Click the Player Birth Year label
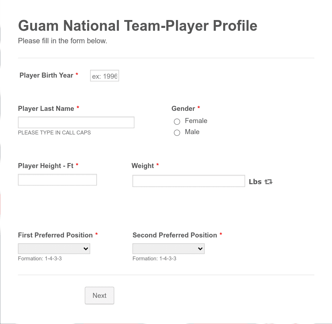This screenshot has width=332, height=324. click(46, 75)
